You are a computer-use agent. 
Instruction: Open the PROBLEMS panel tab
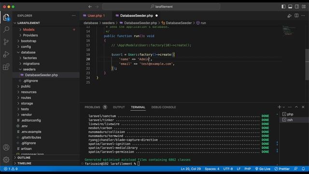pos(96,107)
